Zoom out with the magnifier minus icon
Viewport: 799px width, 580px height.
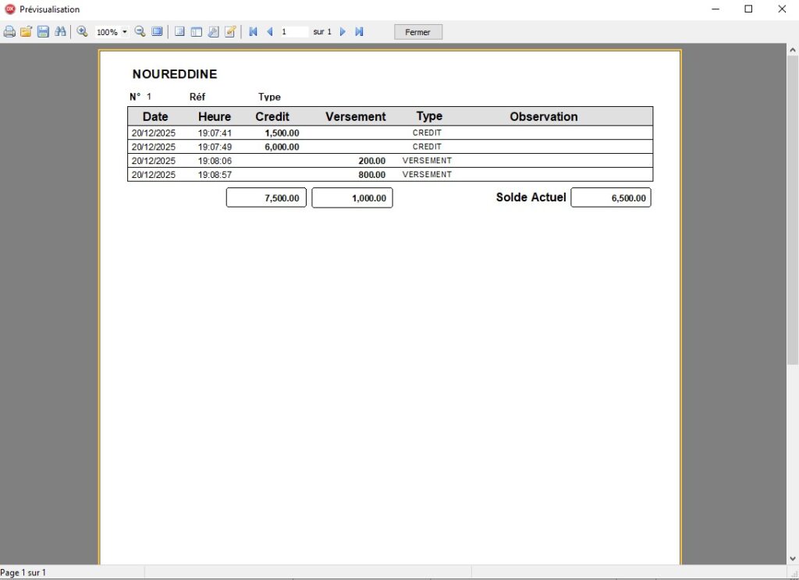(x=140, y=32)
